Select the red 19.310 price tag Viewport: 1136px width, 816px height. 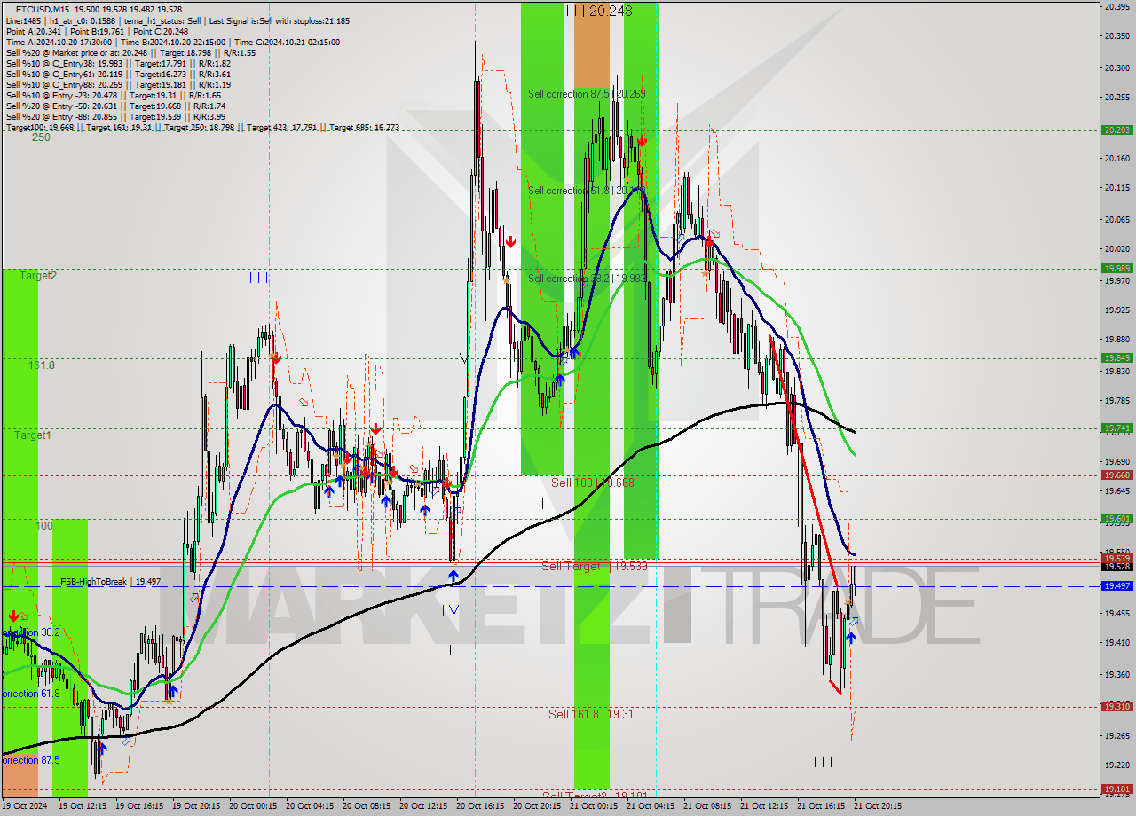(x=1116, y=706)
